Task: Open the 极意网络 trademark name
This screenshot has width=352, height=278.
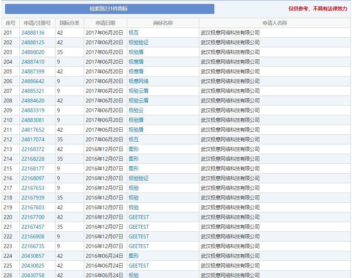Action: (x=138, y=81)
